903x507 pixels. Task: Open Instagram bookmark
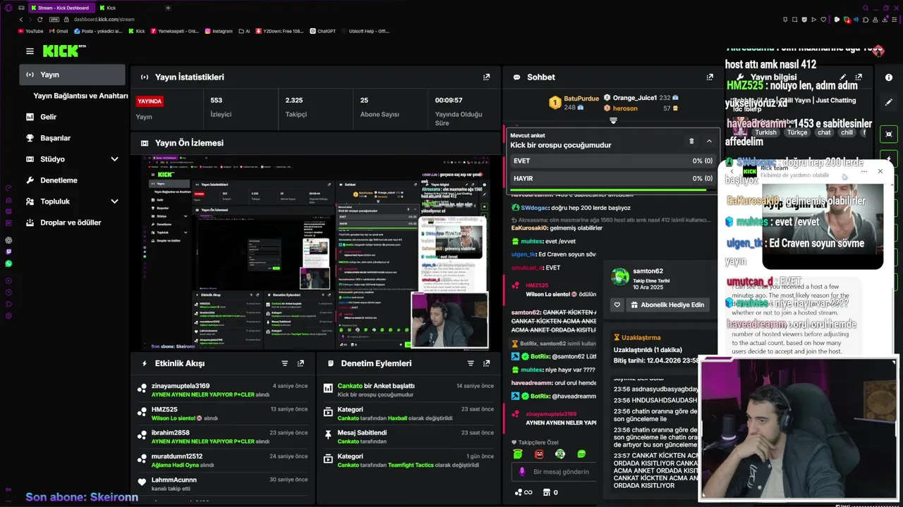[219, 31]
